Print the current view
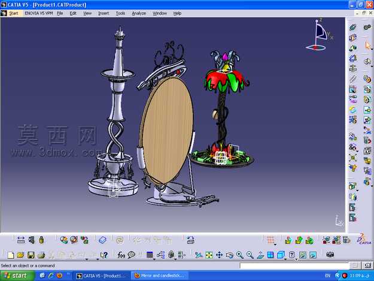The image size is (374, 281). [41, 255]
